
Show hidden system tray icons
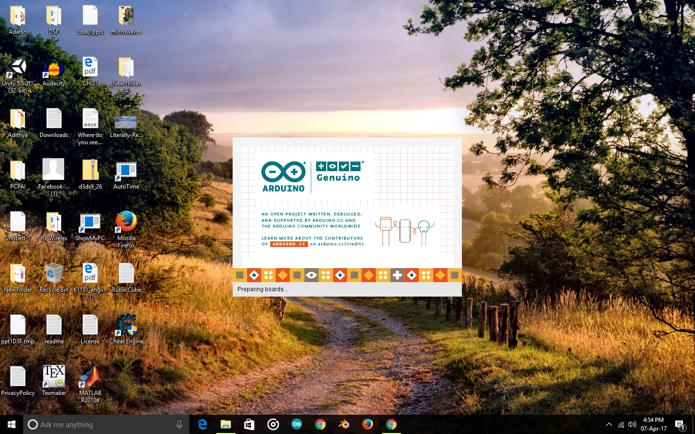click(x=609, y=424)
